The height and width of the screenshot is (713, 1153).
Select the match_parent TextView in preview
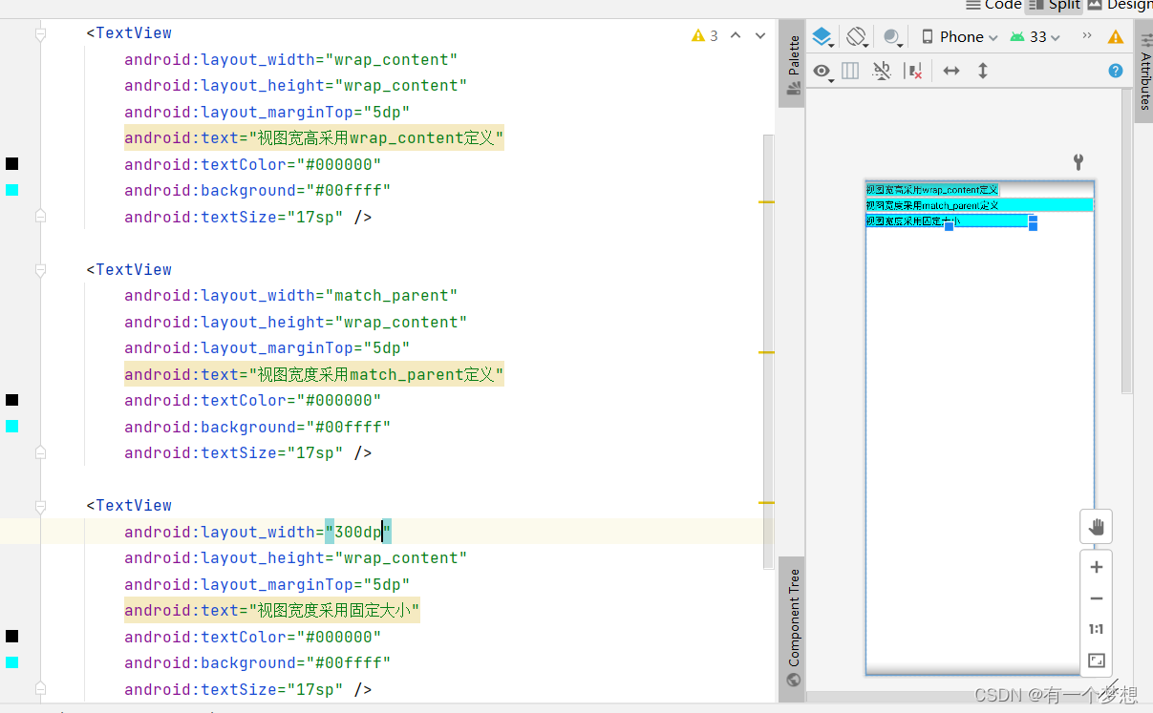979,205
